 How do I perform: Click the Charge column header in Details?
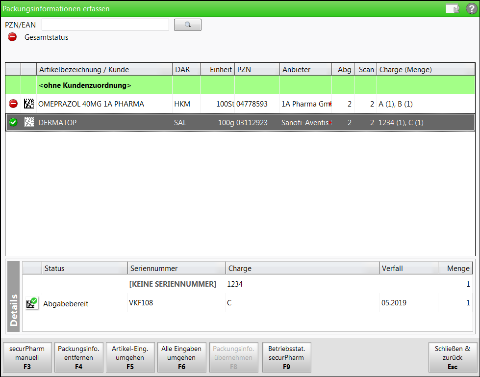click(303, 268)
